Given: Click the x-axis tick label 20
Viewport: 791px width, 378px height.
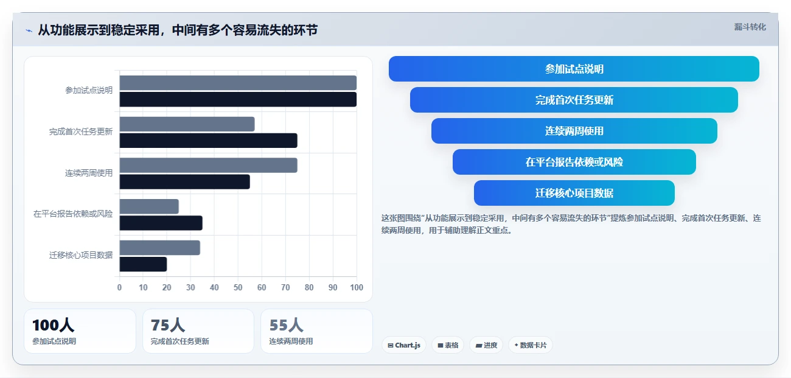Looking at the screenshot, I should point(167,287).
